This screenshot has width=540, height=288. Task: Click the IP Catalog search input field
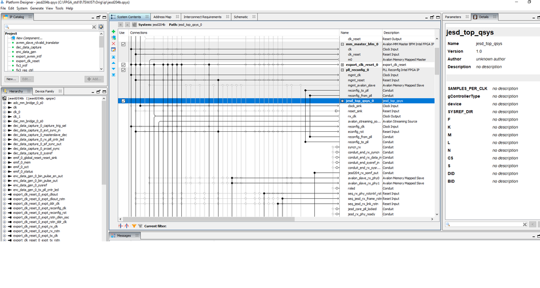(x=51, y=27)
